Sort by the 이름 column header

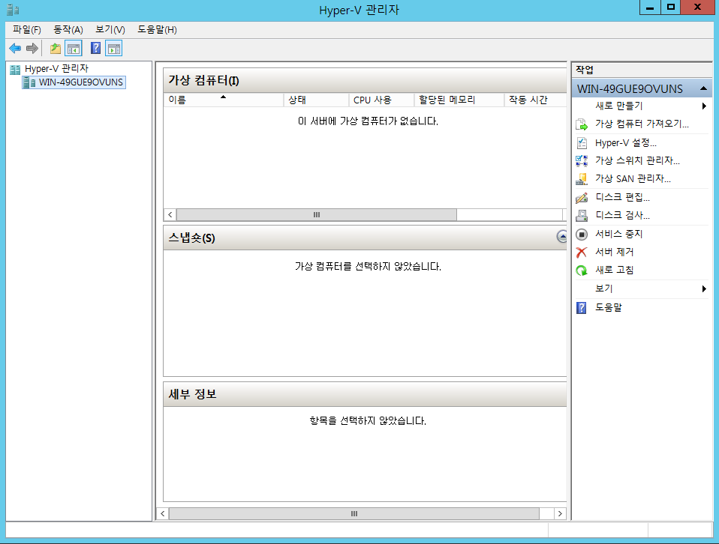(224, 100)
